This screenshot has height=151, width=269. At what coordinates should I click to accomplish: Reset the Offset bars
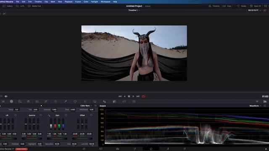point(91,115)
